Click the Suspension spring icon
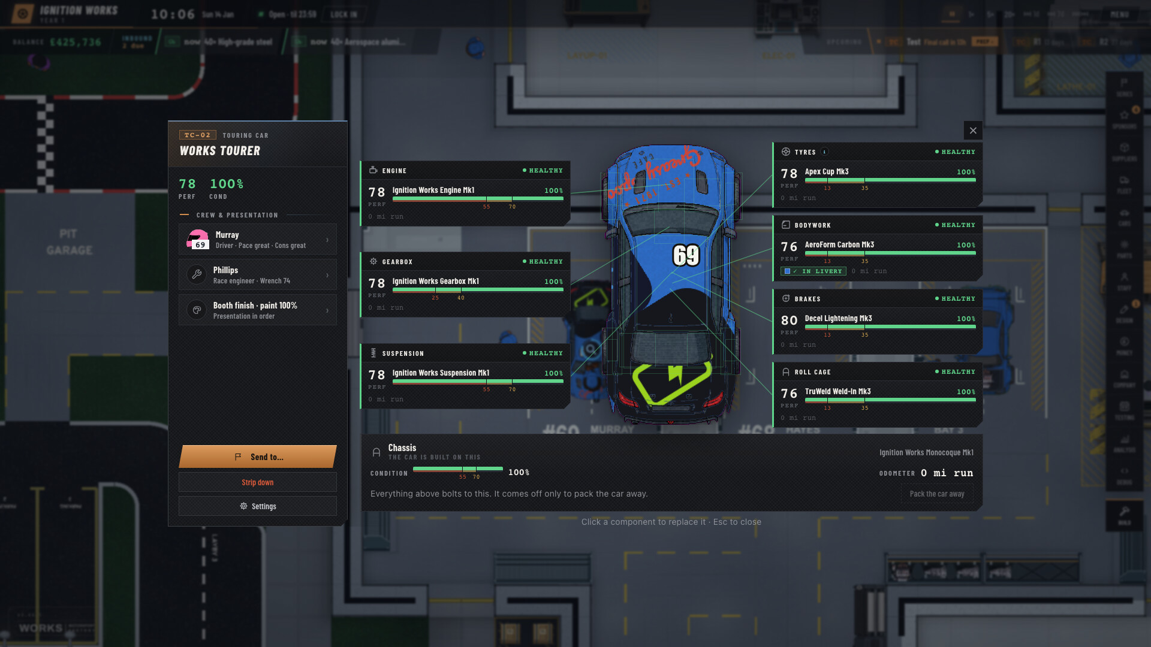The width and height of the screenshot is (1151, 647). pos(373,353)
